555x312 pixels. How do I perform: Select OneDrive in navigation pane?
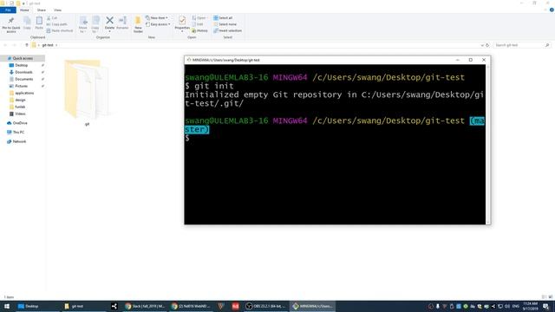[20, 123]
